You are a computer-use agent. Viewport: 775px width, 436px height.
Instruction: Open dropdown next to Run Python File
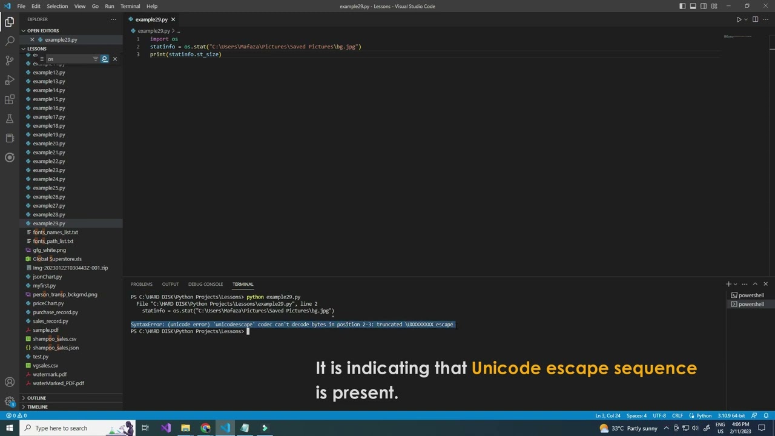[x=745, y=19]
